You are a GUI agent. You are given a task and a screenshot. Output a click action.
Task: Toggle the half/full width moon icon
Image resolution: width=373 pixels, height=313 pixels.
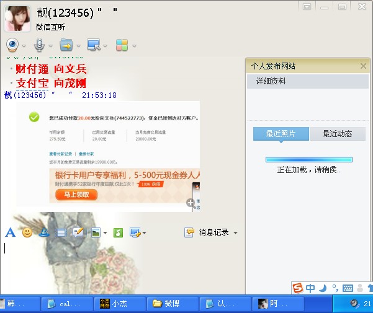(323, 288)
